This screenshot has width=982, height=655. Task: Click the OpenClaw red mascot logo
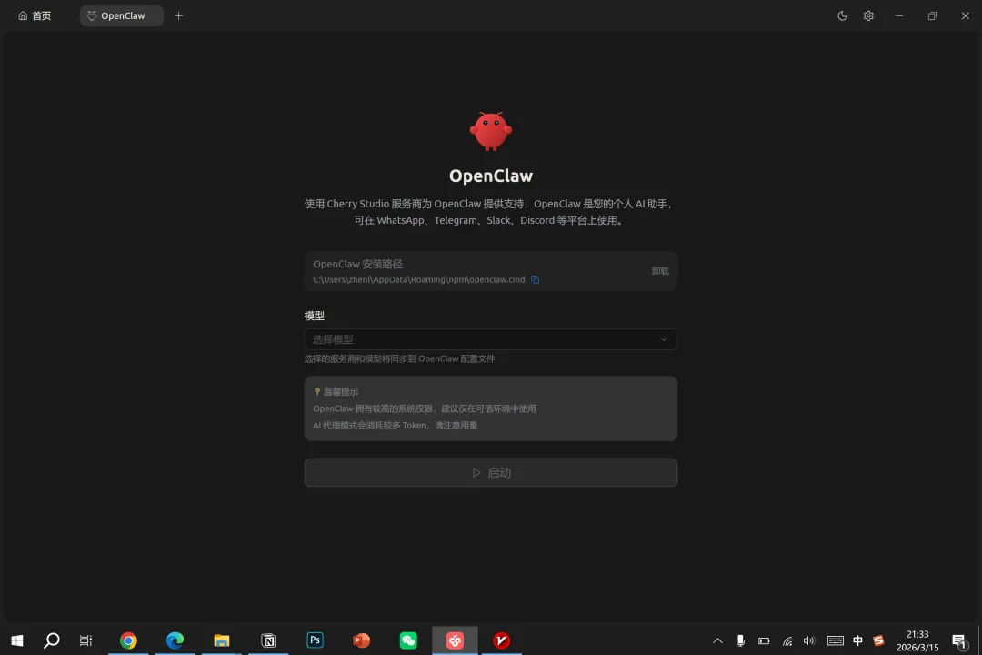[490, 131]
